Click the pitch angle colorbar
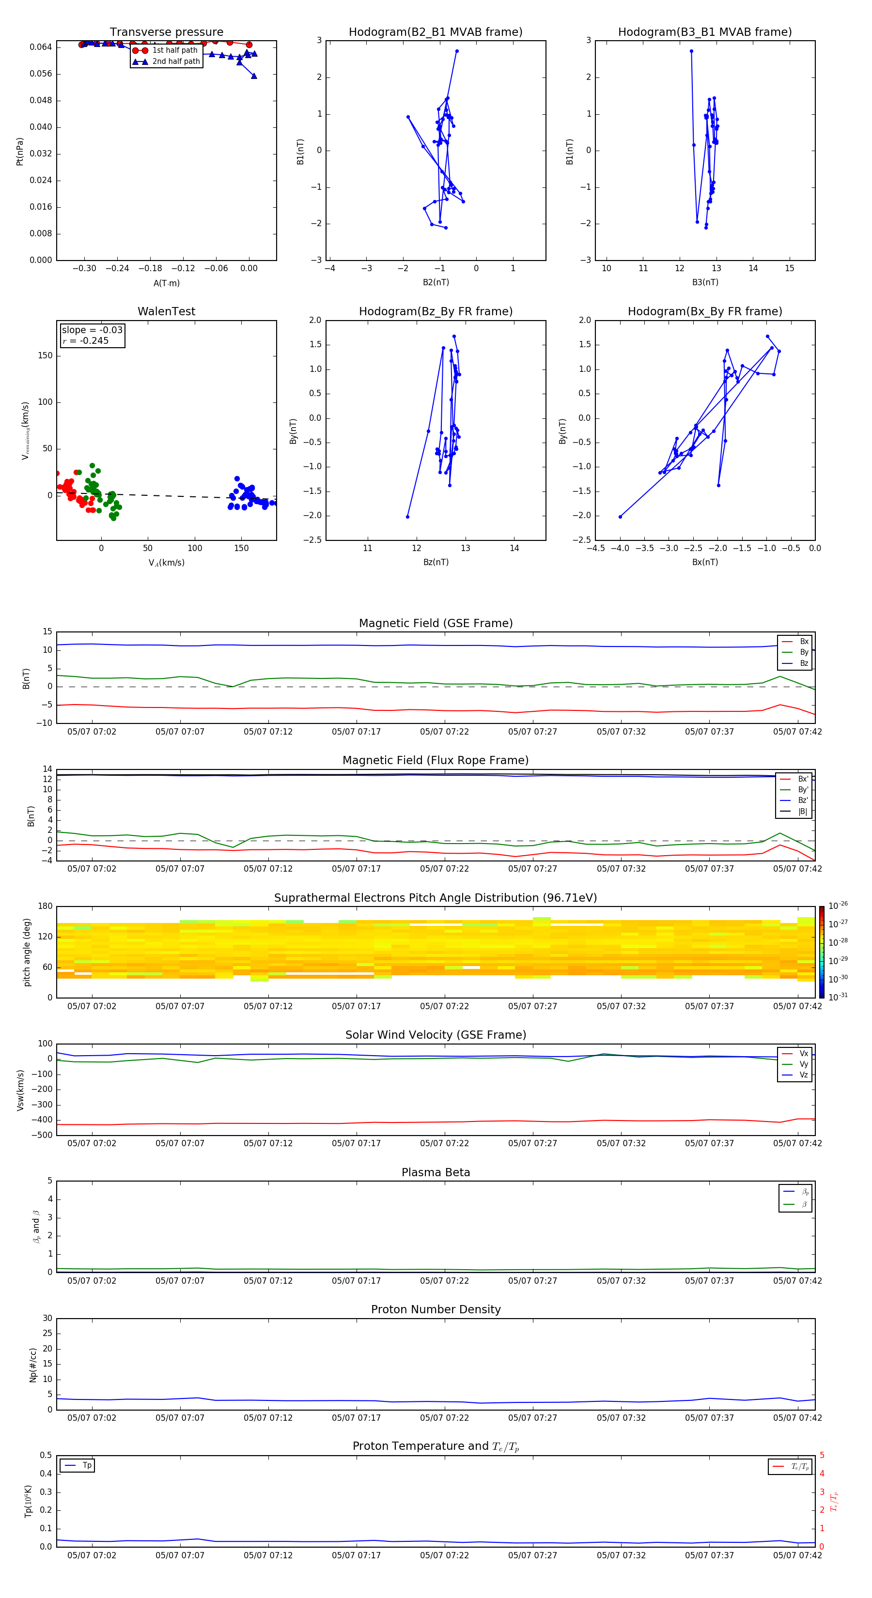 pyautogui.click(x=822, y=952)
